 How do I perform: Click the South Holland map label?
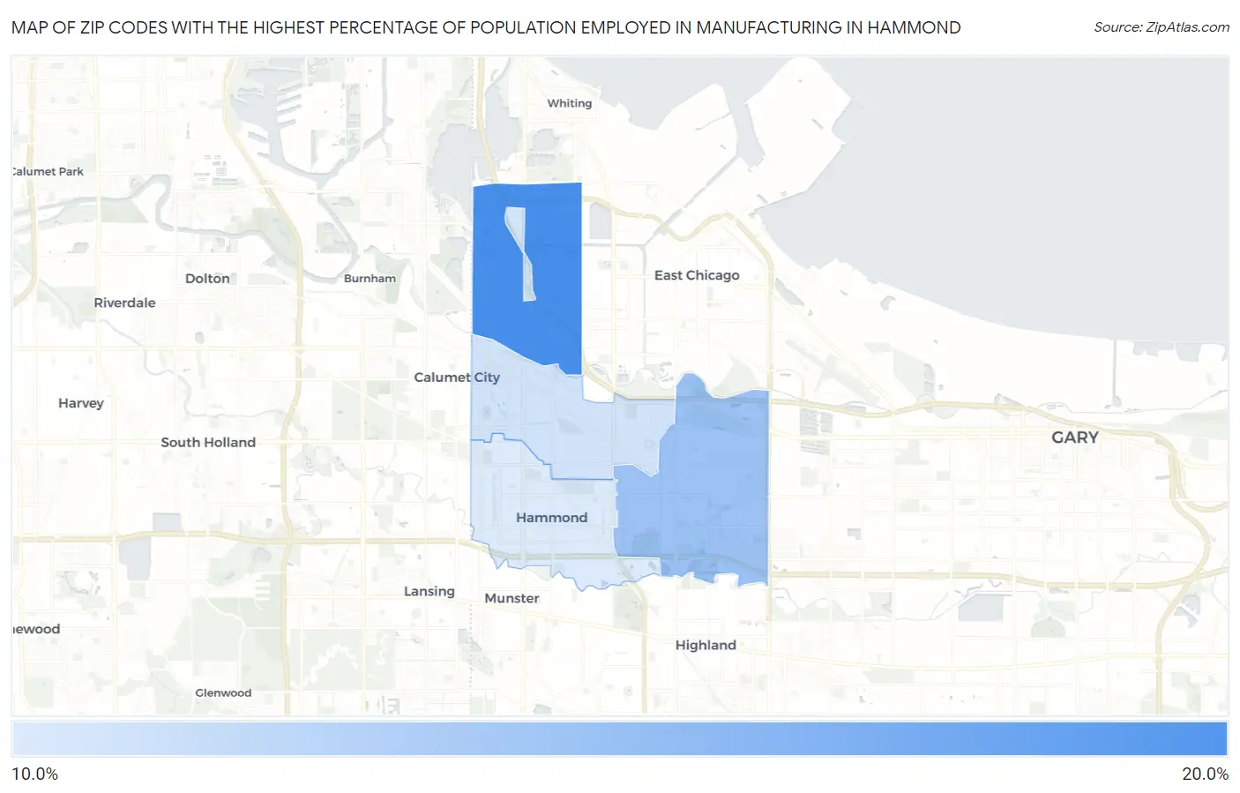tap(208, 443)
